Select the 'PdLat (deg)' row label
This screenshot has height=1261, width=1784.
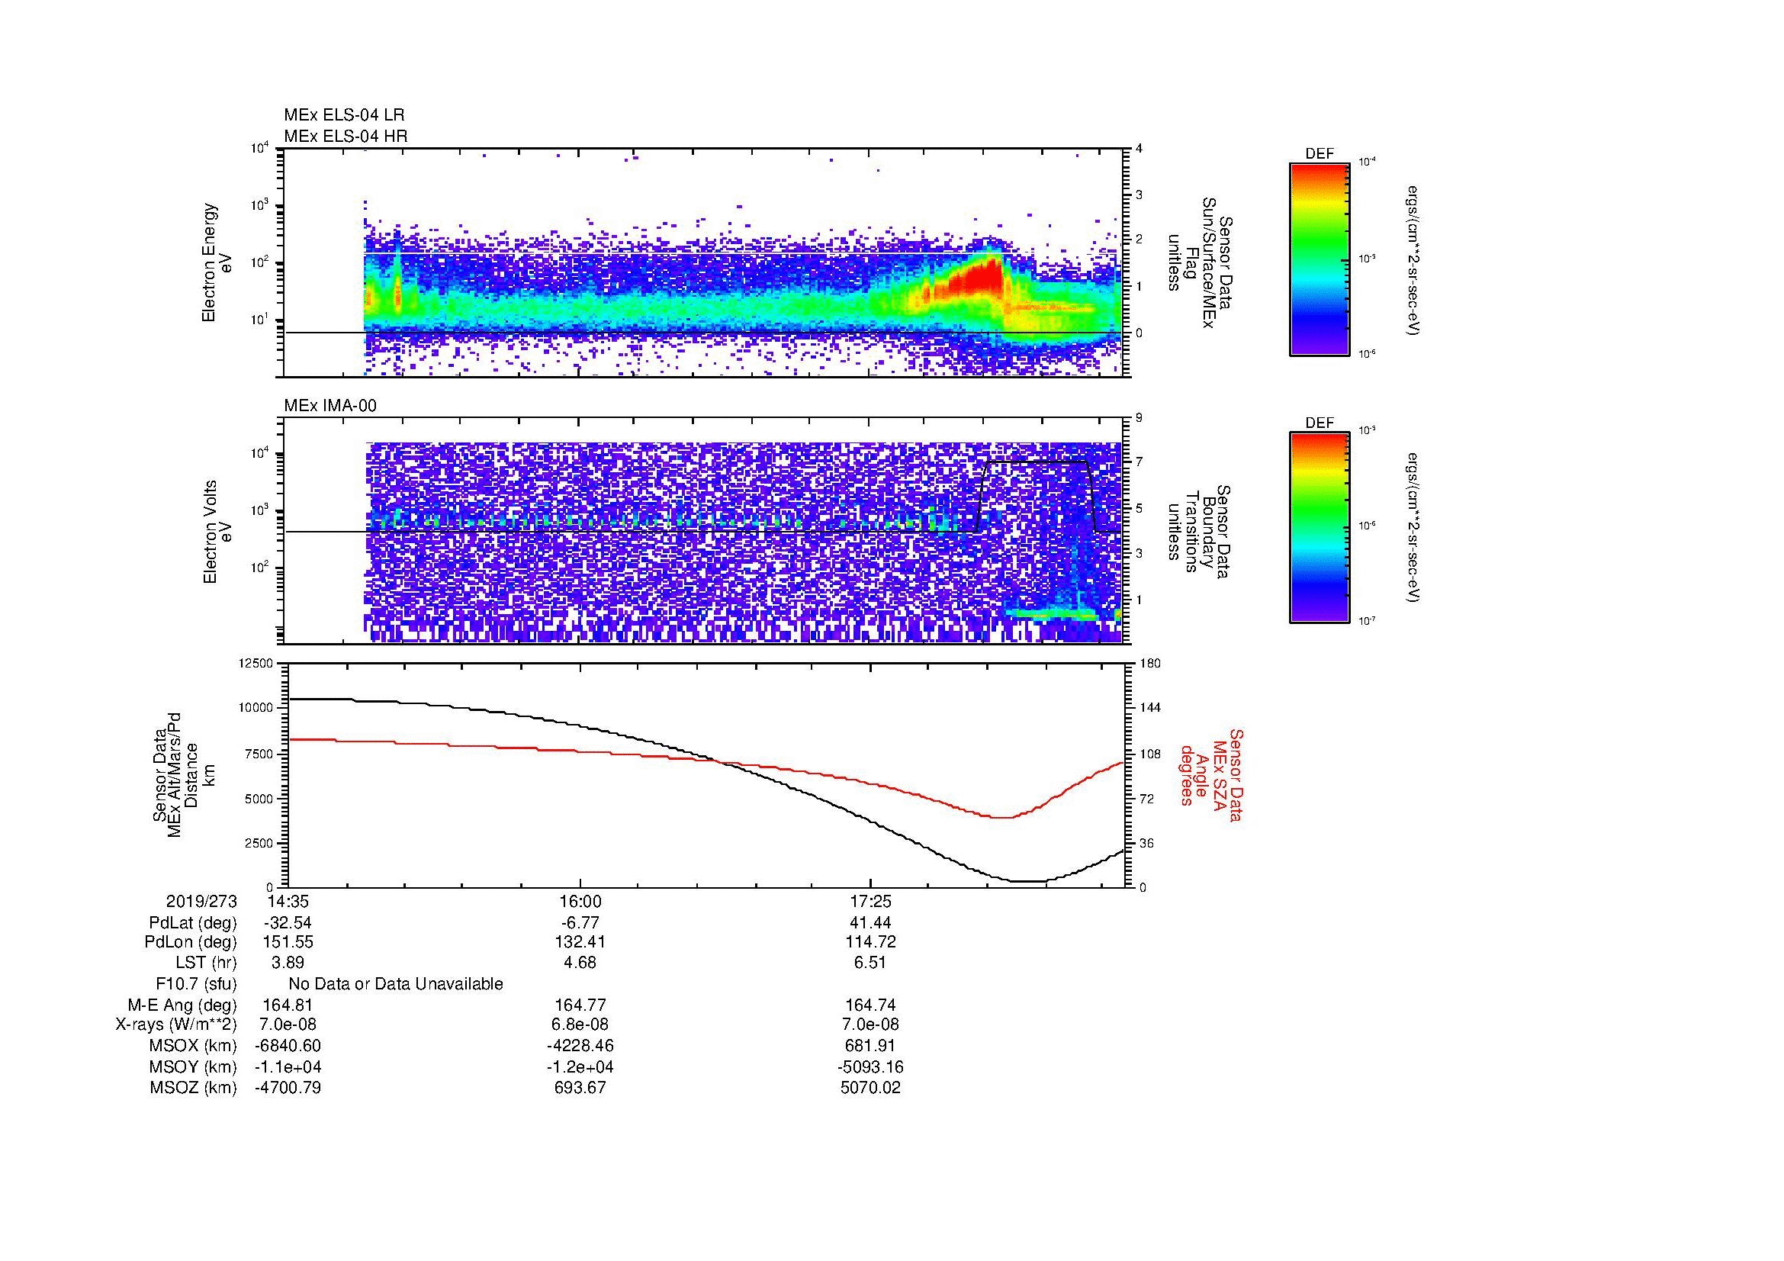(x=193, y=922)
